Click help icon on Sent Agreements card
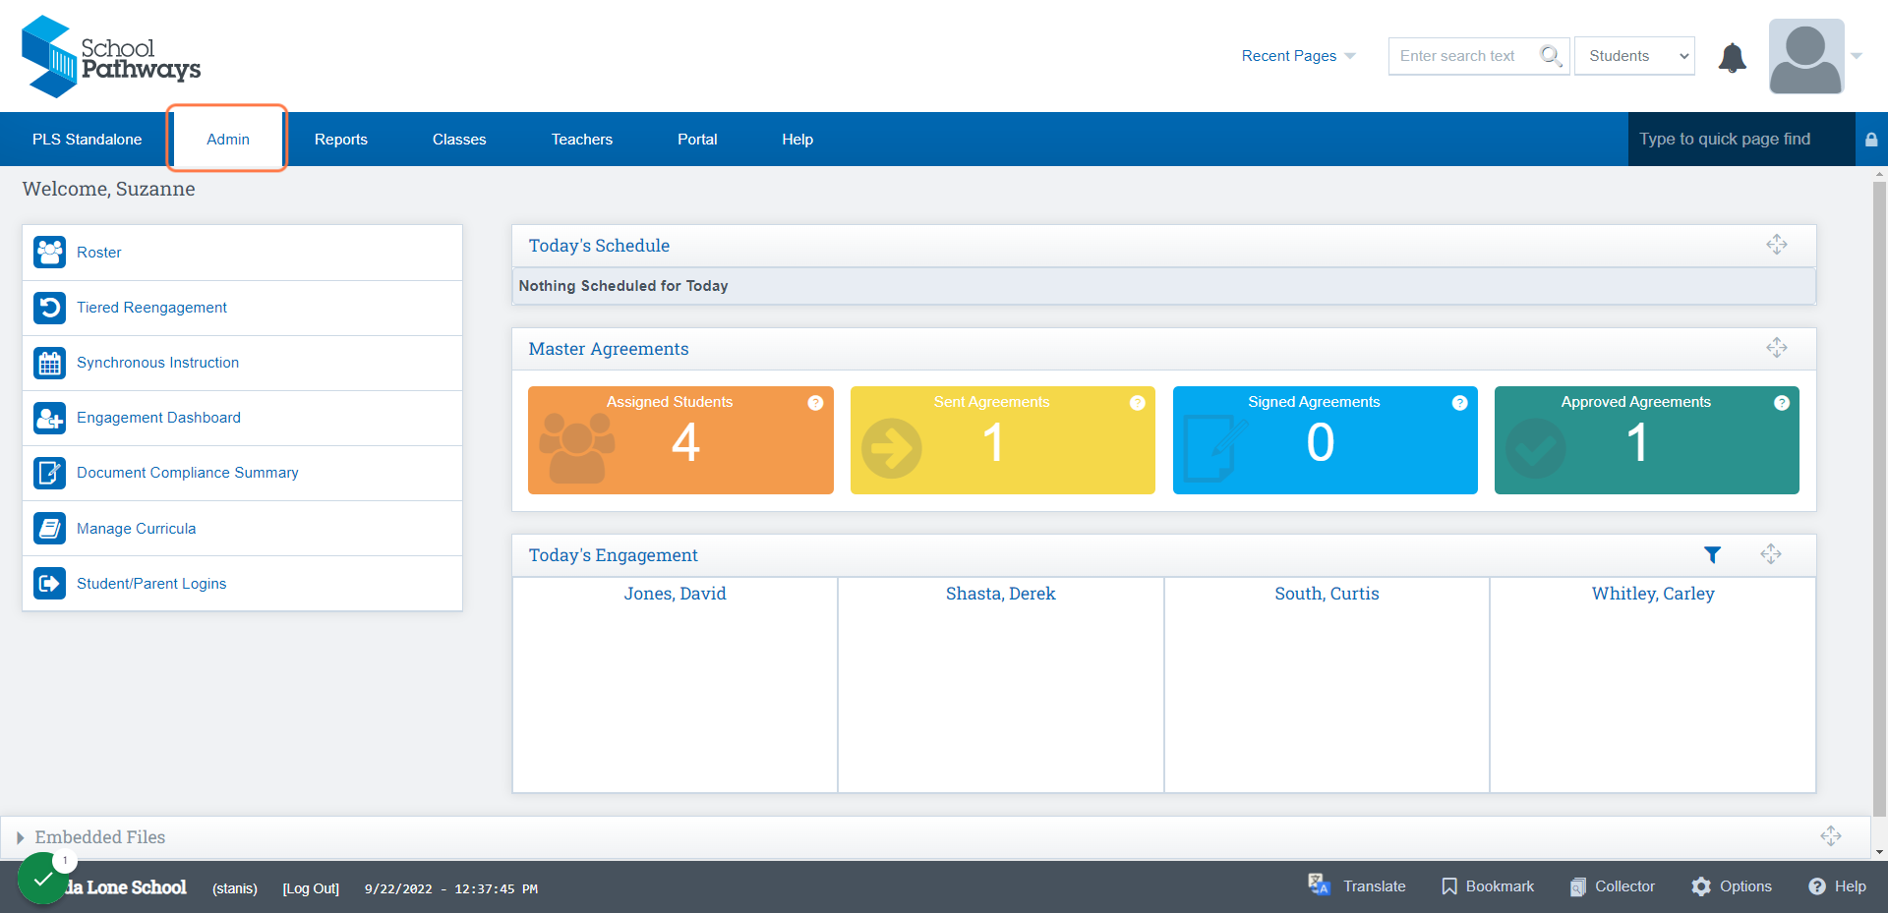Viewport: 1888px width, 913px height. tap(1138, 403)
